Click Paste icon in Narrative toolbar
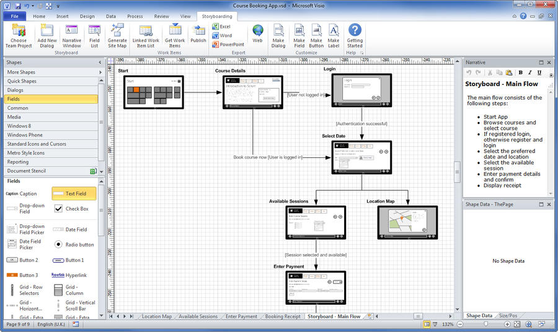 pos(509,72)
